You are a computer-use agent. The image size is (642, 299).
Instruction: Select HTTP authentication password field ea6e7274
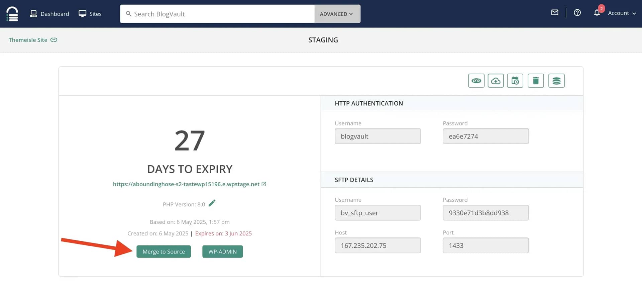click(x=486, y=136)
